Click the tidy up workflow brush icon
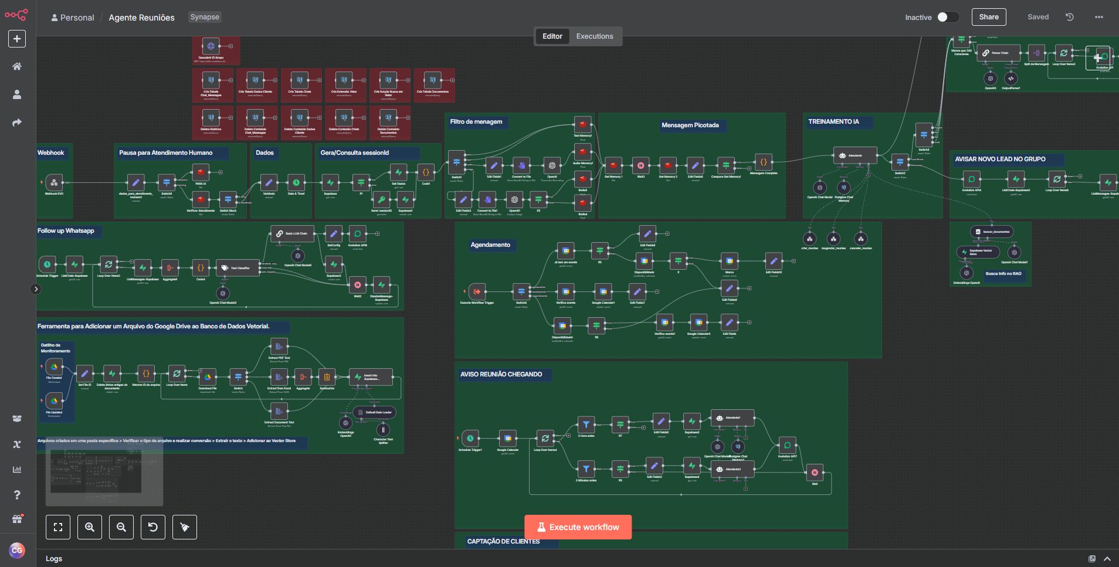The width and height of the screenshot is (1119, 567). tap(185, 527)
